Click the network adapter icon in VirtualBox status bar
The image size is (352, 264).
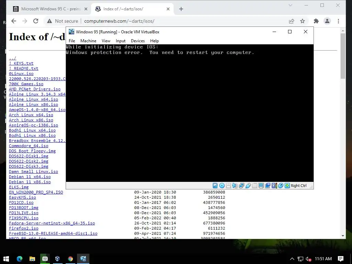pyautogui.click(x=242, y=185)
